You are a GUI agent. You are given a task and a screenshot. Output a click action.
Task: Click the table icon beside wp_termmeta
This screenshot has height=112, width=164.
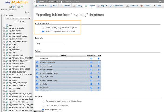click(x=7, y=77)
